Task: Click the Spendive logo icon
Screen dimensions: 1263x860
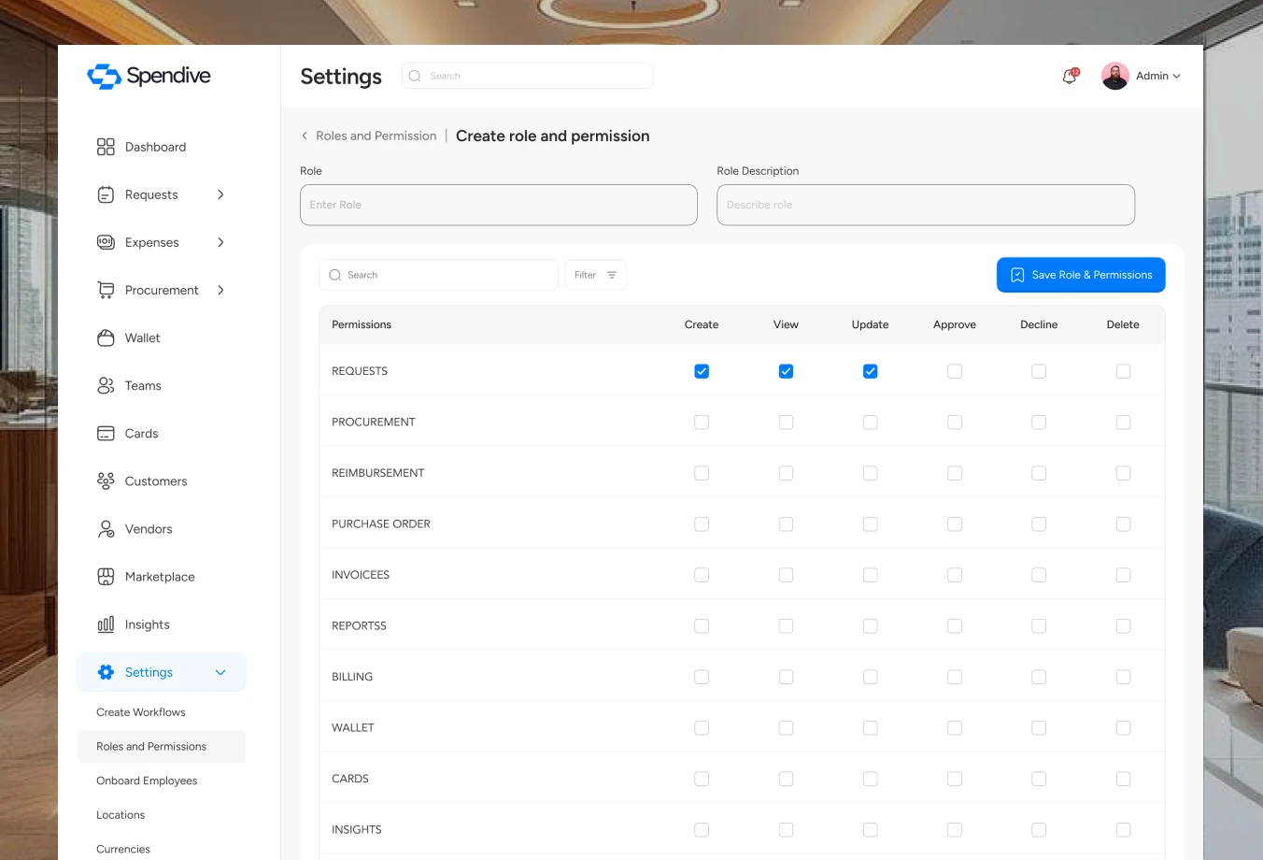Action: pos(104,77)
